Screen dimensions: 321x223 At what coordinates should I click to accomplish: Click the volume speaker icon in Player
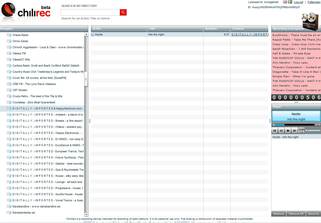coord(306,130)
